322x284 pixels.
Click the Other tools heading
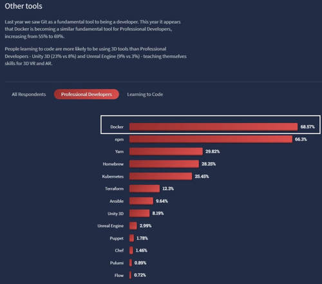click(24, 6)
